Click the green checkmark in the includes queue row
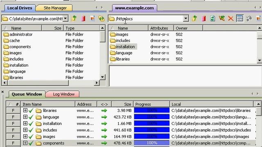Image resolution: width=262 pixels, height=147 pixels. tap(31, 130)
